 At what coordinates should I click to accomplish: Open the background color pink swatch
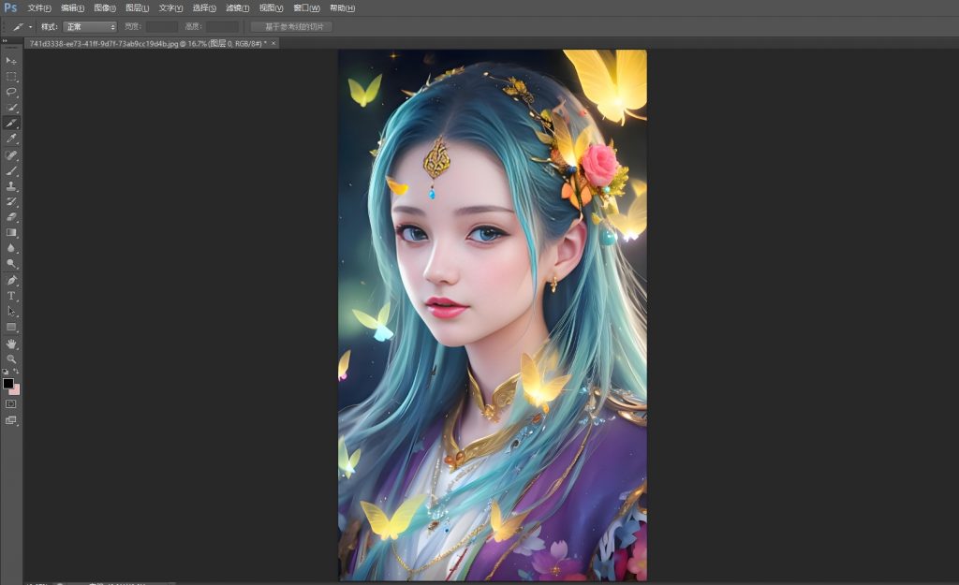point(16,391)
